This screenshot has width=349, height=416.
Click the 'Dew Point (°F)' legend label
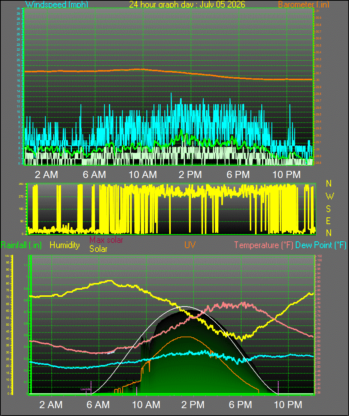tap(321, 245)
